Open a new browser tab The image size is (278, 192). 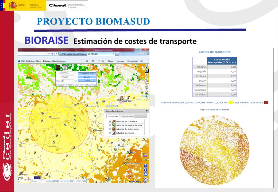[117, 54]
